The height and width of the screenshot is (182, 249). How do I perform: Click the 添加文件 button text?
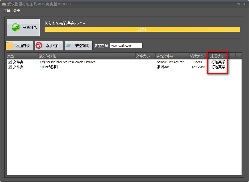(x=52, y=46)
